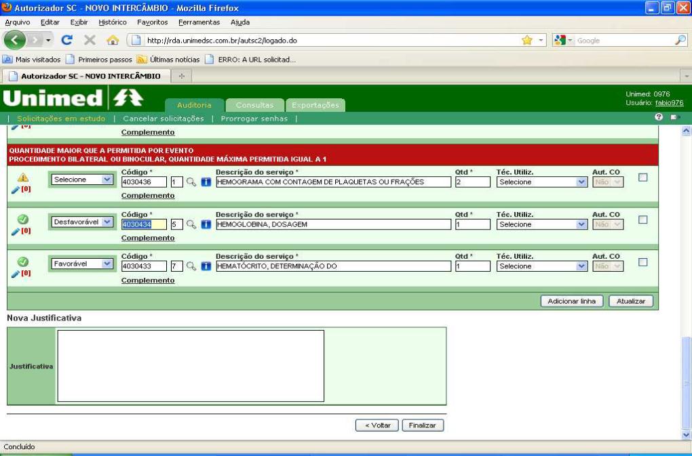Viewport: 692px width, 456px height.
Task: Click magnifier search icon beside code 4030436
Action: click(x=191, y=182)
